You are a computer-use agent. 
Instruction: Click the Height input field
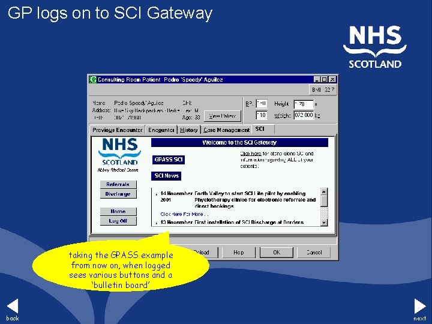(304, 104)
